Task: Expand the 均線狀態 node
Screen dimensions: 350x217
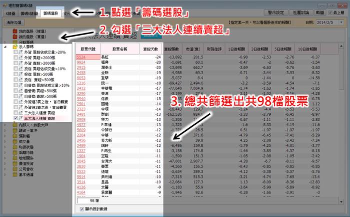Action: 5,147
